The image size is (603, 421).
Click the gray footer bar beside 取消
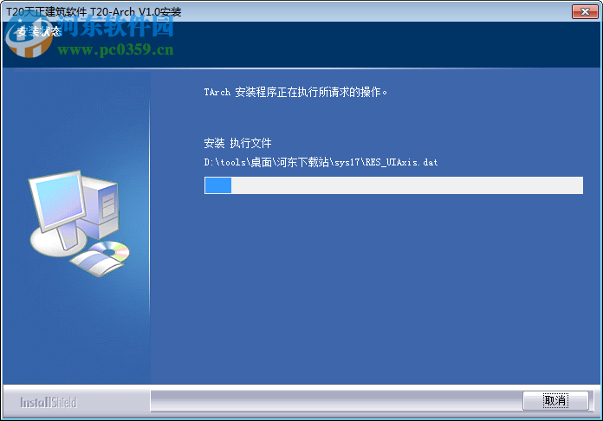click(336, 400)
